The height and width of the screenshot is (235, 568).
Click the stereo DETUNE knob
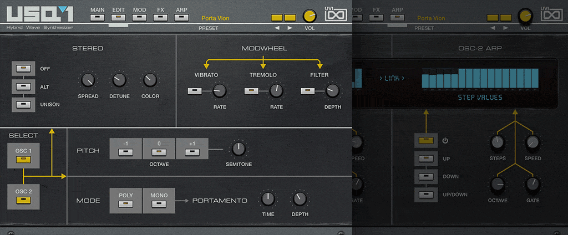click(119, 80)
